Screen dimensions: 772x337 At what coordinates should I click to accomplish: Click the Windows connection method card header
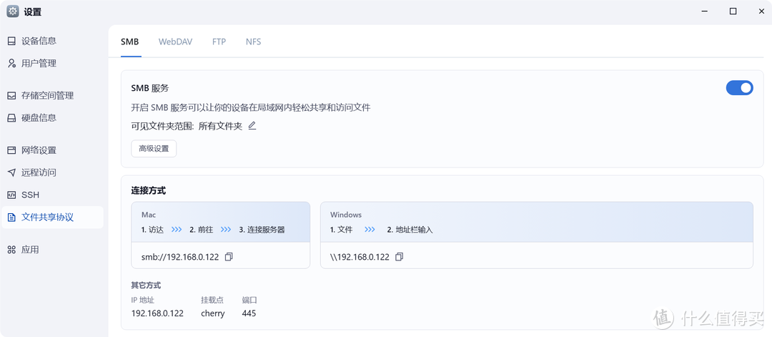(536, 222)
